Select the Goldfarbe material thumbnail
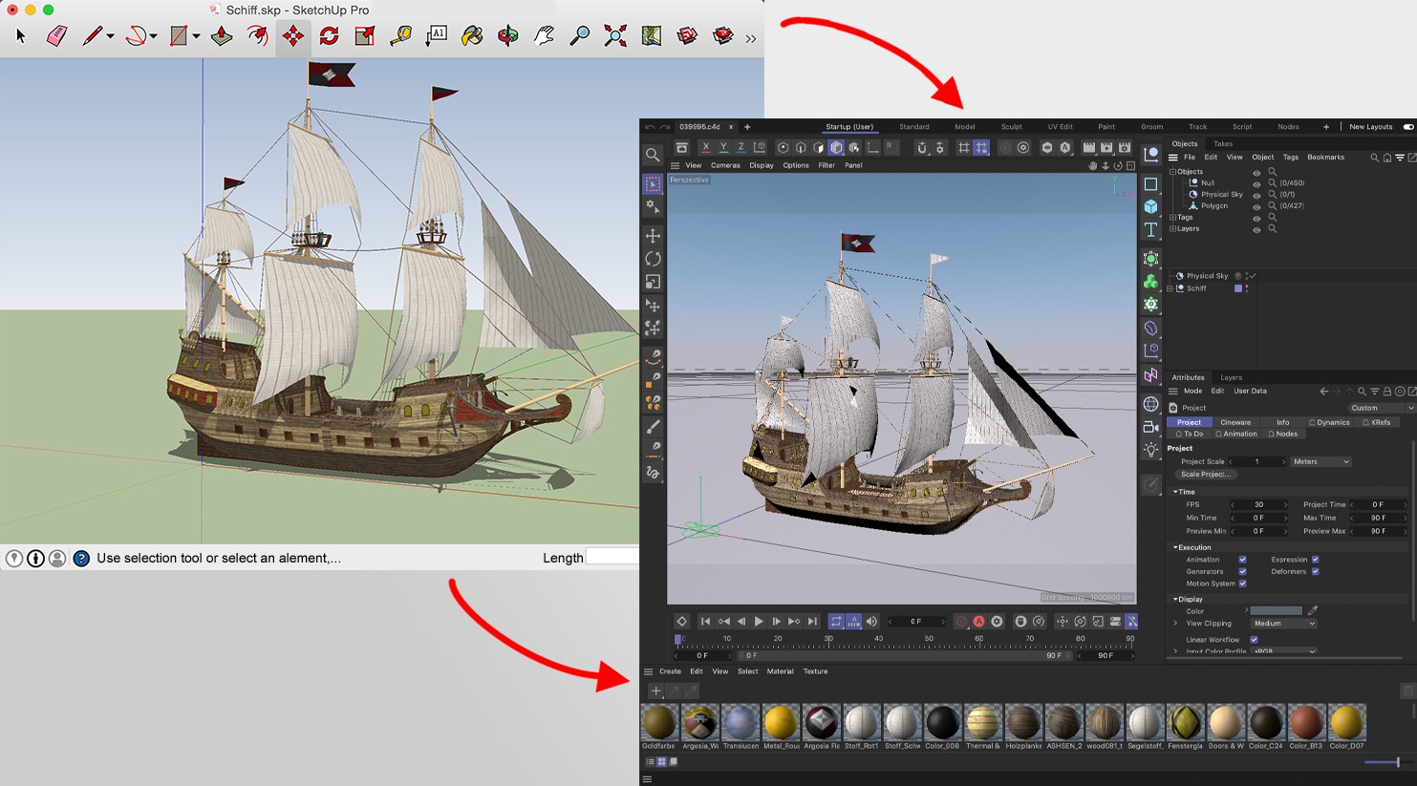The height and width of the screenshot is (786, 1417). [x=659, y=722]
